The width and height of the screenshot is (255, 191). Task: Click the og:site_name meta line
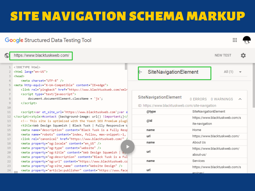72,166
